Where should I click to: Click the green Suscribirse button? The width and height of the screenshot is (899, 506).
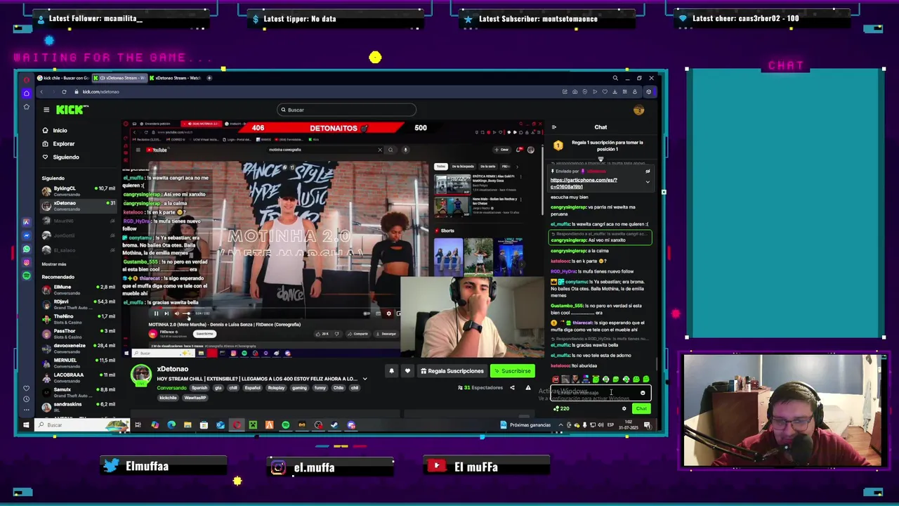(x=513, y=371)
